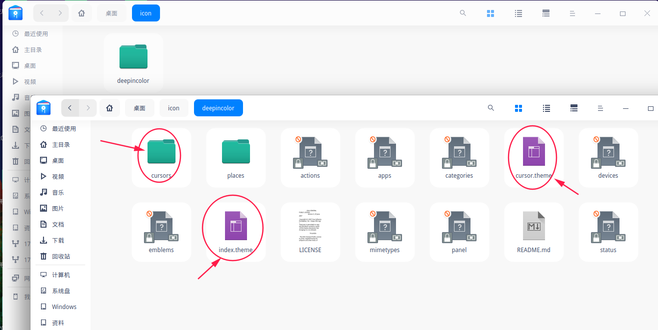This screenshot has width=658, height=330.
Task: Click 桌面 breadcrumb in back window
Action: pyautogui.click(x=111, y=13)
